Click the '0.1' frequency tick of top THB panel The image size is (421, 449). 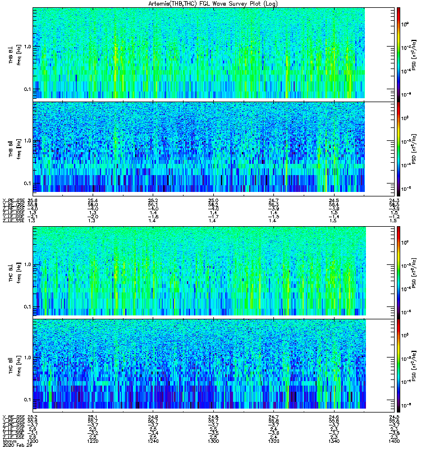(x=28, y=89)
